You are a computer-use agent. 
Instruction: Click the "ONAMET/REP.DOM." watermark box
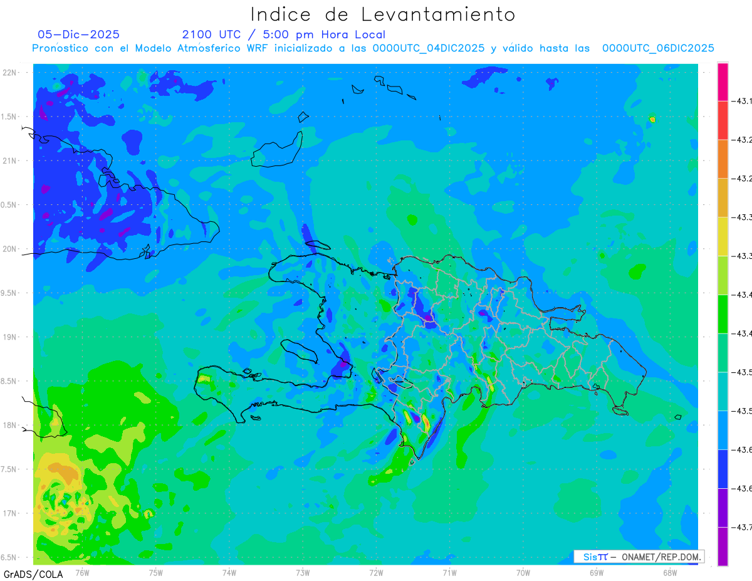(639, 557)
